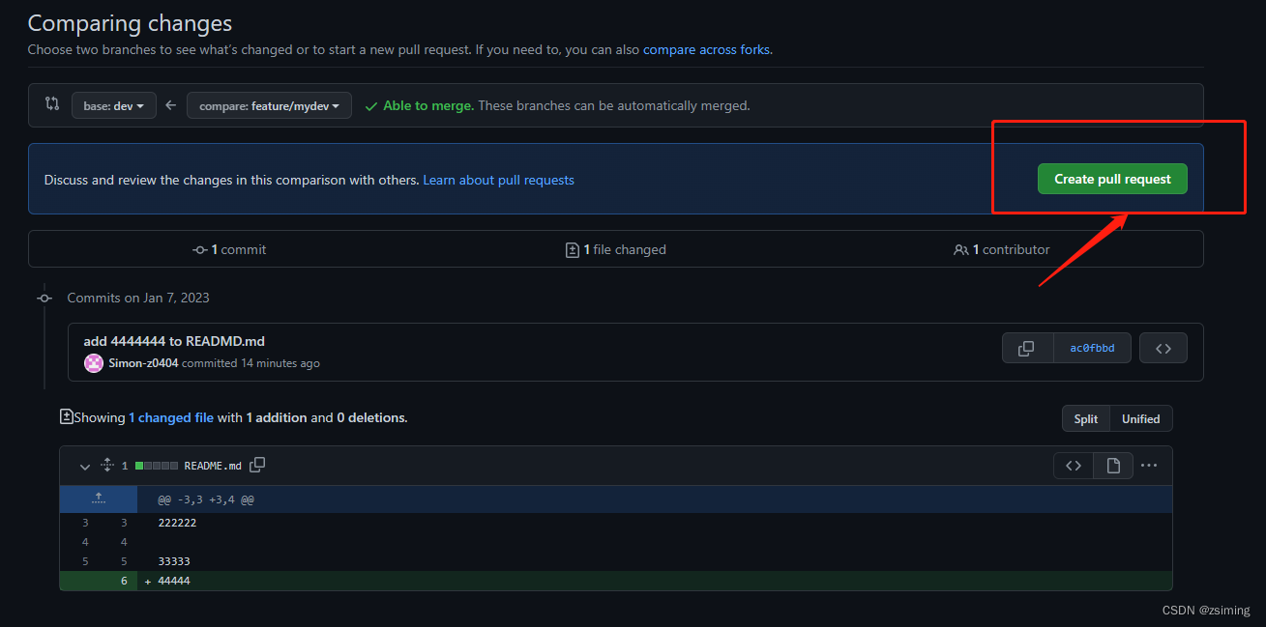Open the compare across forks link
Screen dimensions: 1266x627
pos(707,49)
